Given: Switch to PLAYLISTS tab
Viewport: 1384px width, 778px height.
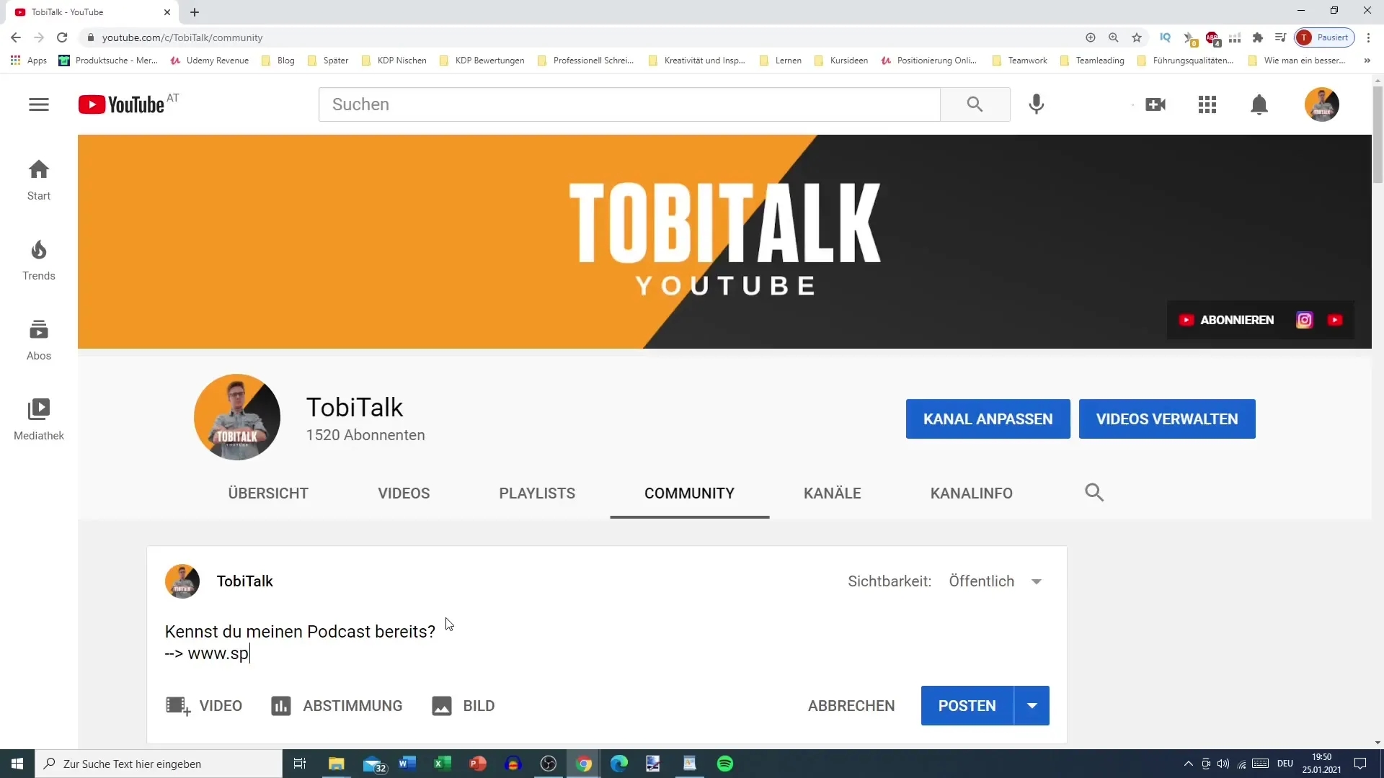Looking at the screenshot, I should (x=537, y=493).
